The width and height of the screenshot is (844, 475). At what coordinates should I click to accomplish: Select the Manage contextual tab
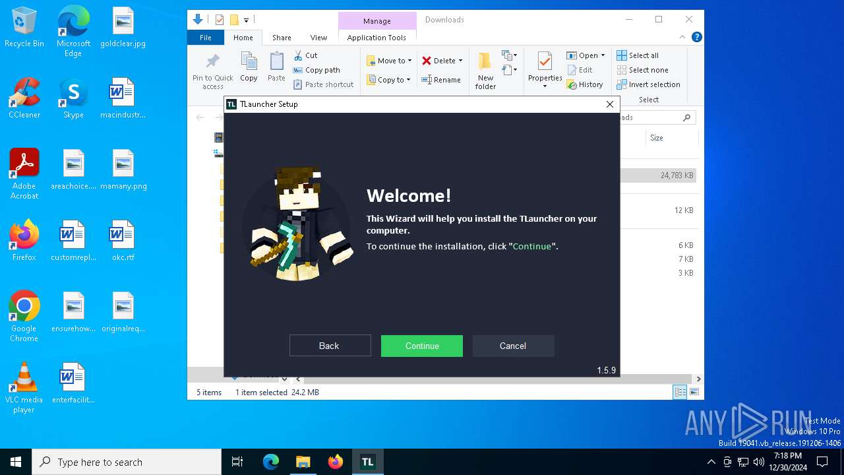[x=377, y=21]
